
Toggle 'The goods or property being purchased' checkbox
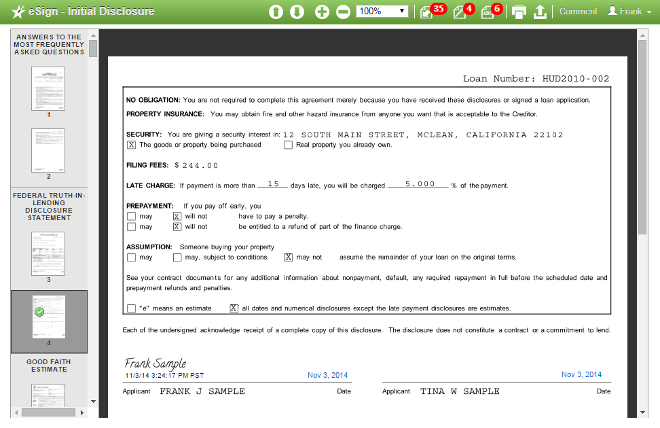tap(131, 145)
